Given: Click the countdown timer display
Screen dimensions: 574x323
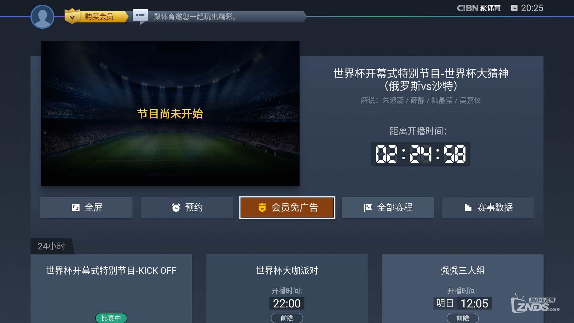Looking at the screenshot, I should (x=421, y=154).
